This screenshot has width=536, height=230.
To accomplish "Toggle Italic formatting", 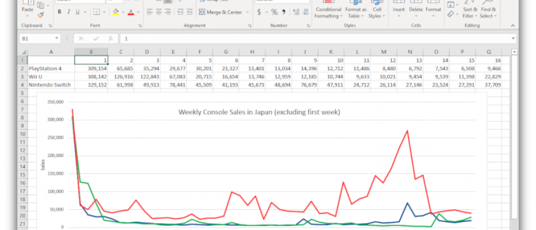I will (69, 12).
